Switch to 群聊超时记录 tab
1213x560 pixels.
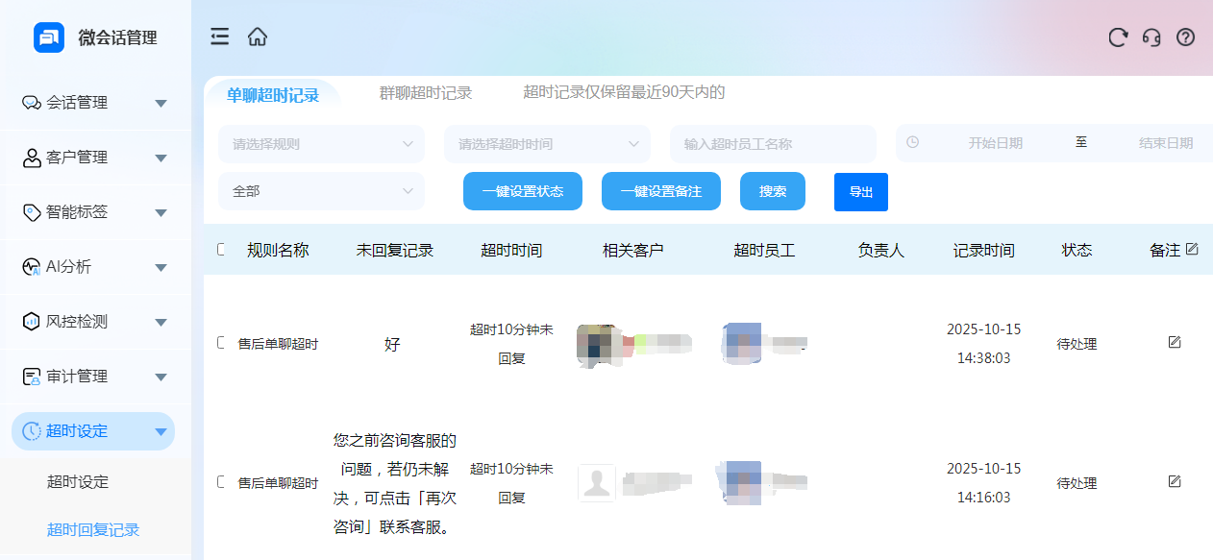[x=426, y=93]
